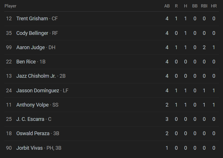Image resolution: width=223 pixels, height=158 pixels.
Task: Select the R column header
Action: coord(176,6)
